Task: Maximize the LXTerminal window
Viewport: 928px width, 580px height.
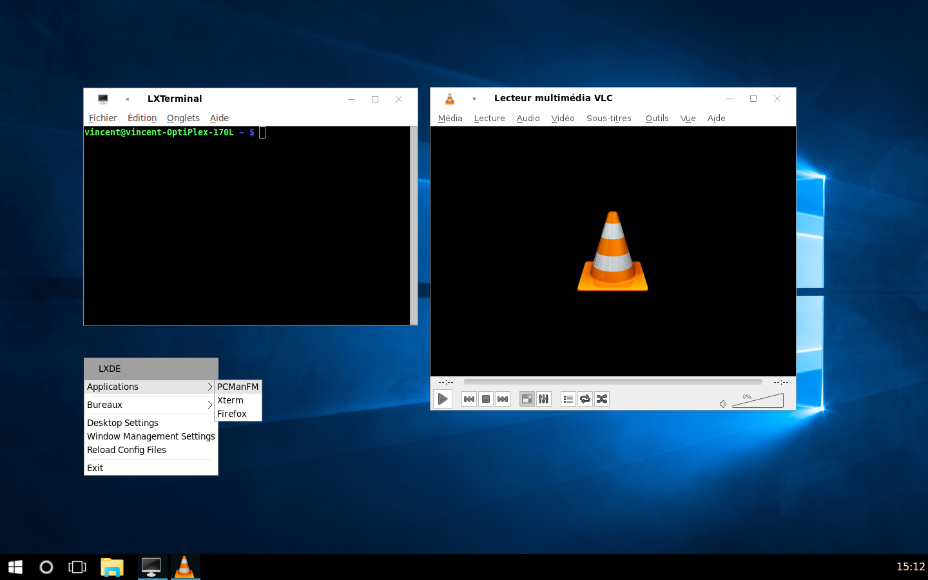Action: (375, 99)
